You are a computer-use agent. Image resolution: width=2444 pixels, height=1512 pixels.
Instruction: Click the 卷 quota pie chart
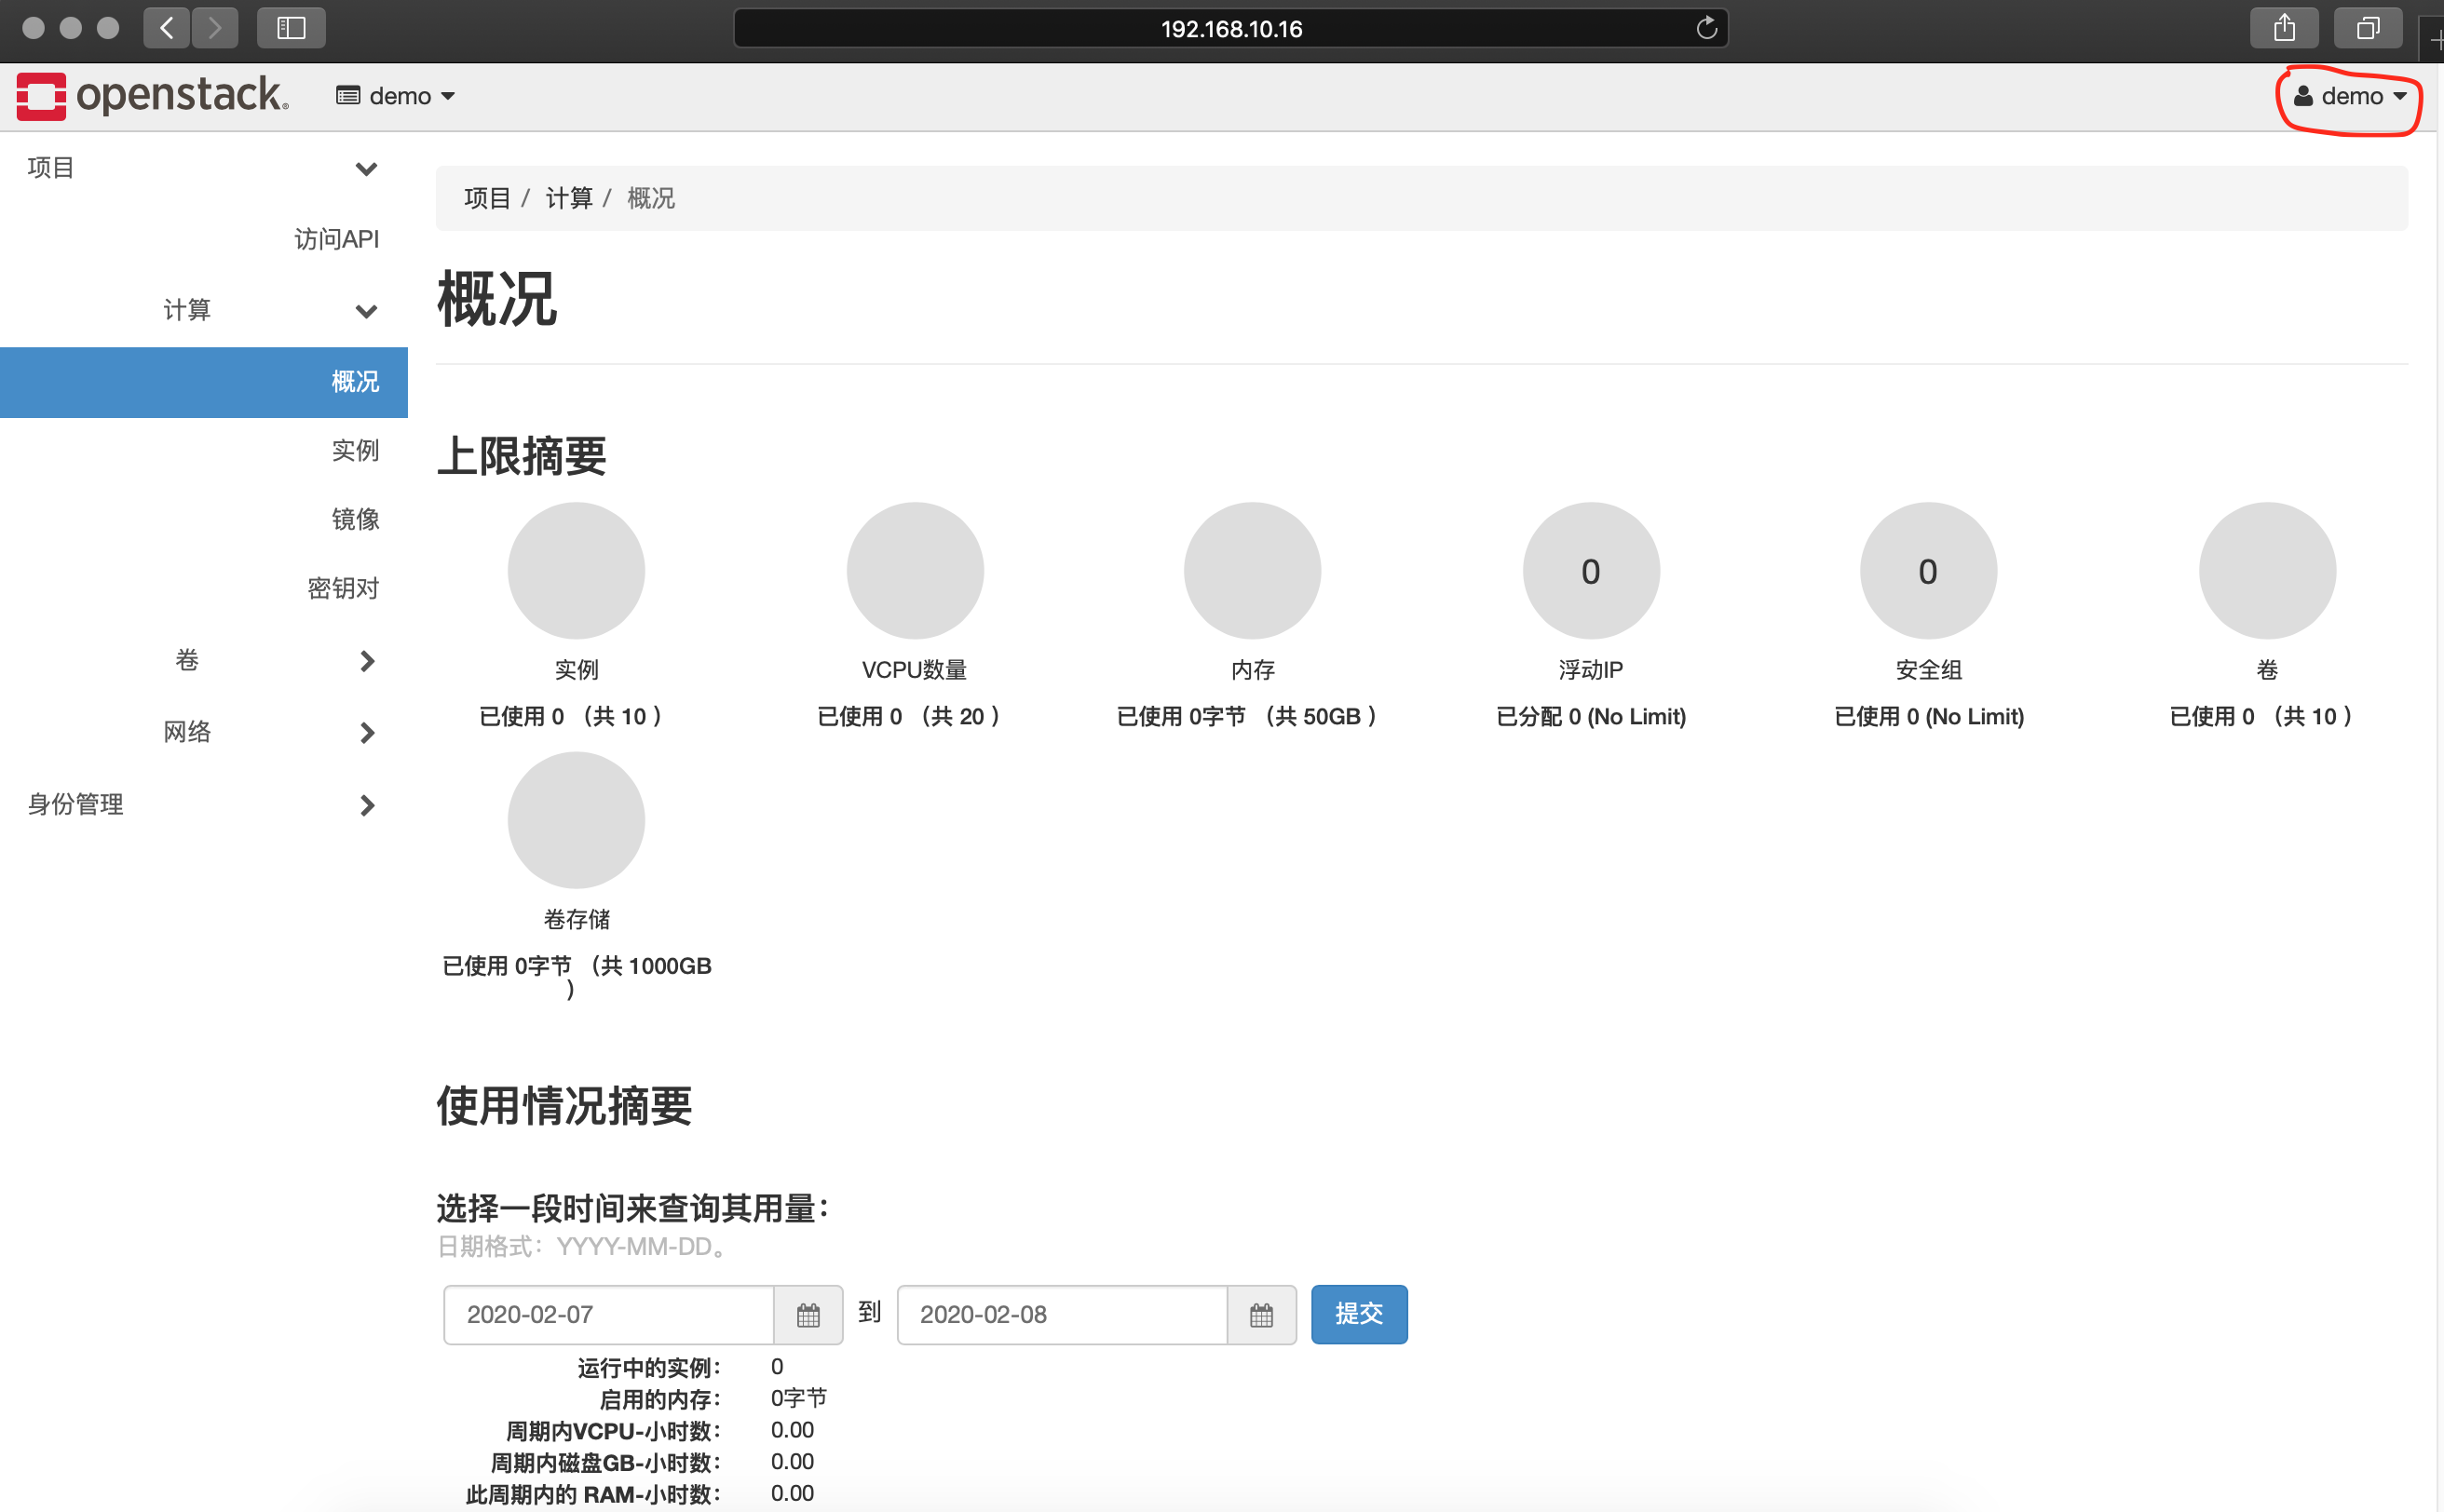[2267, 571]
